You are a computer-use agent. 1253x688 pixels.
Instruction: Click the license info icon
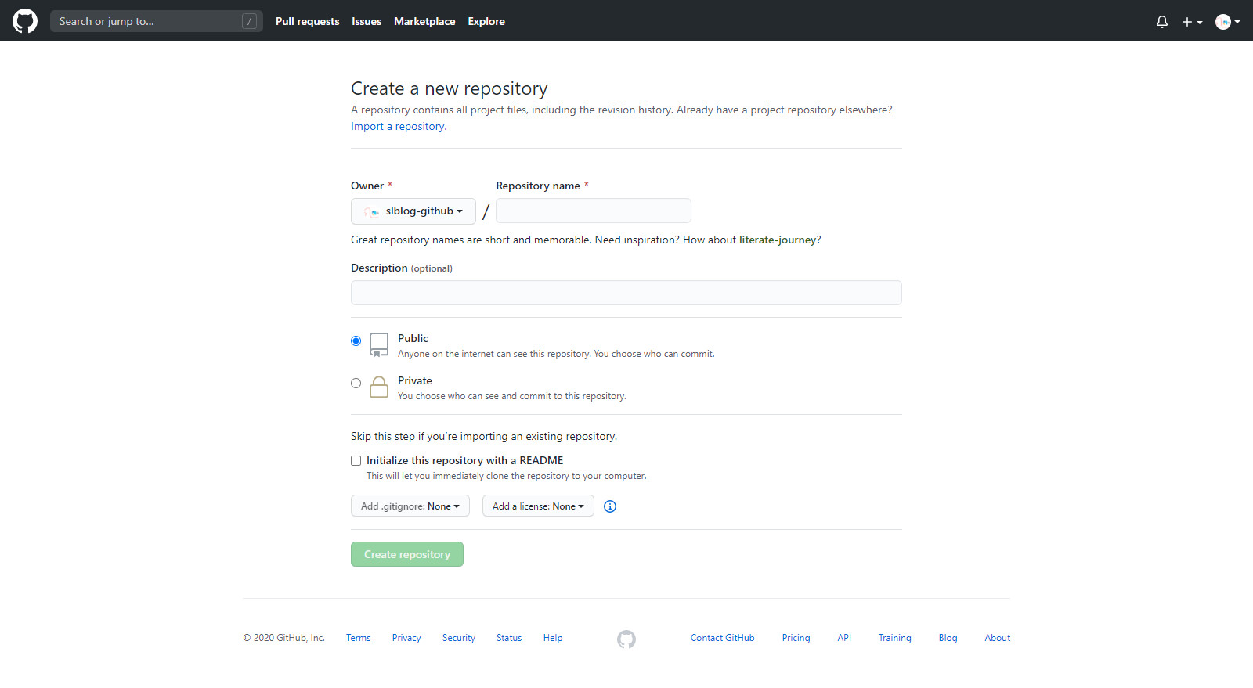[610, 506]
